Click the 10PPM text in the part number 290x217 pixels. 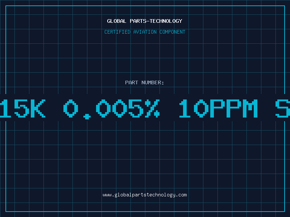(x=218, y=109)
